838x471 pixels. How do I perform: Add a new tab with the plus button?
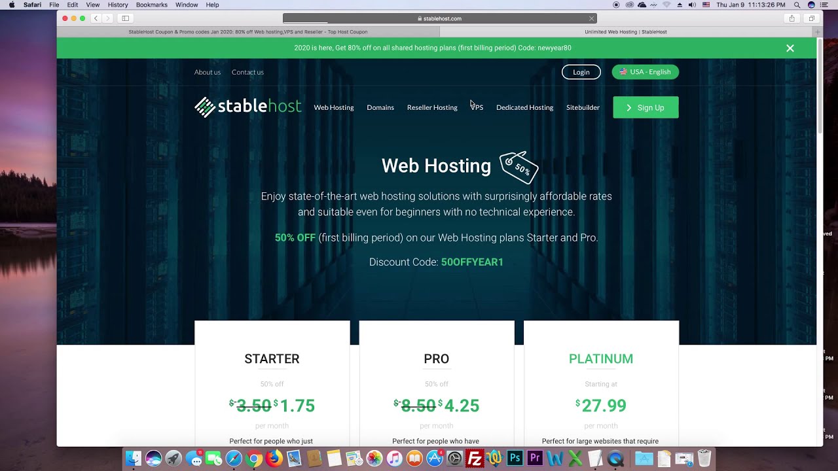point(817,31)
